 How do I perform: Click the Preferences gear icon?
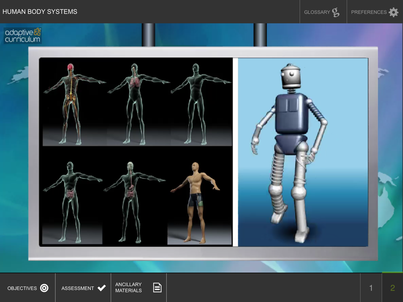tap(393, 12)
